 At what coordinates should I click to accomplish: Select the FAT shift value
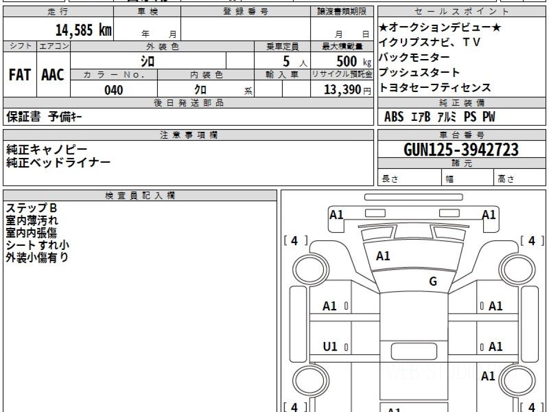click(20, 76)
